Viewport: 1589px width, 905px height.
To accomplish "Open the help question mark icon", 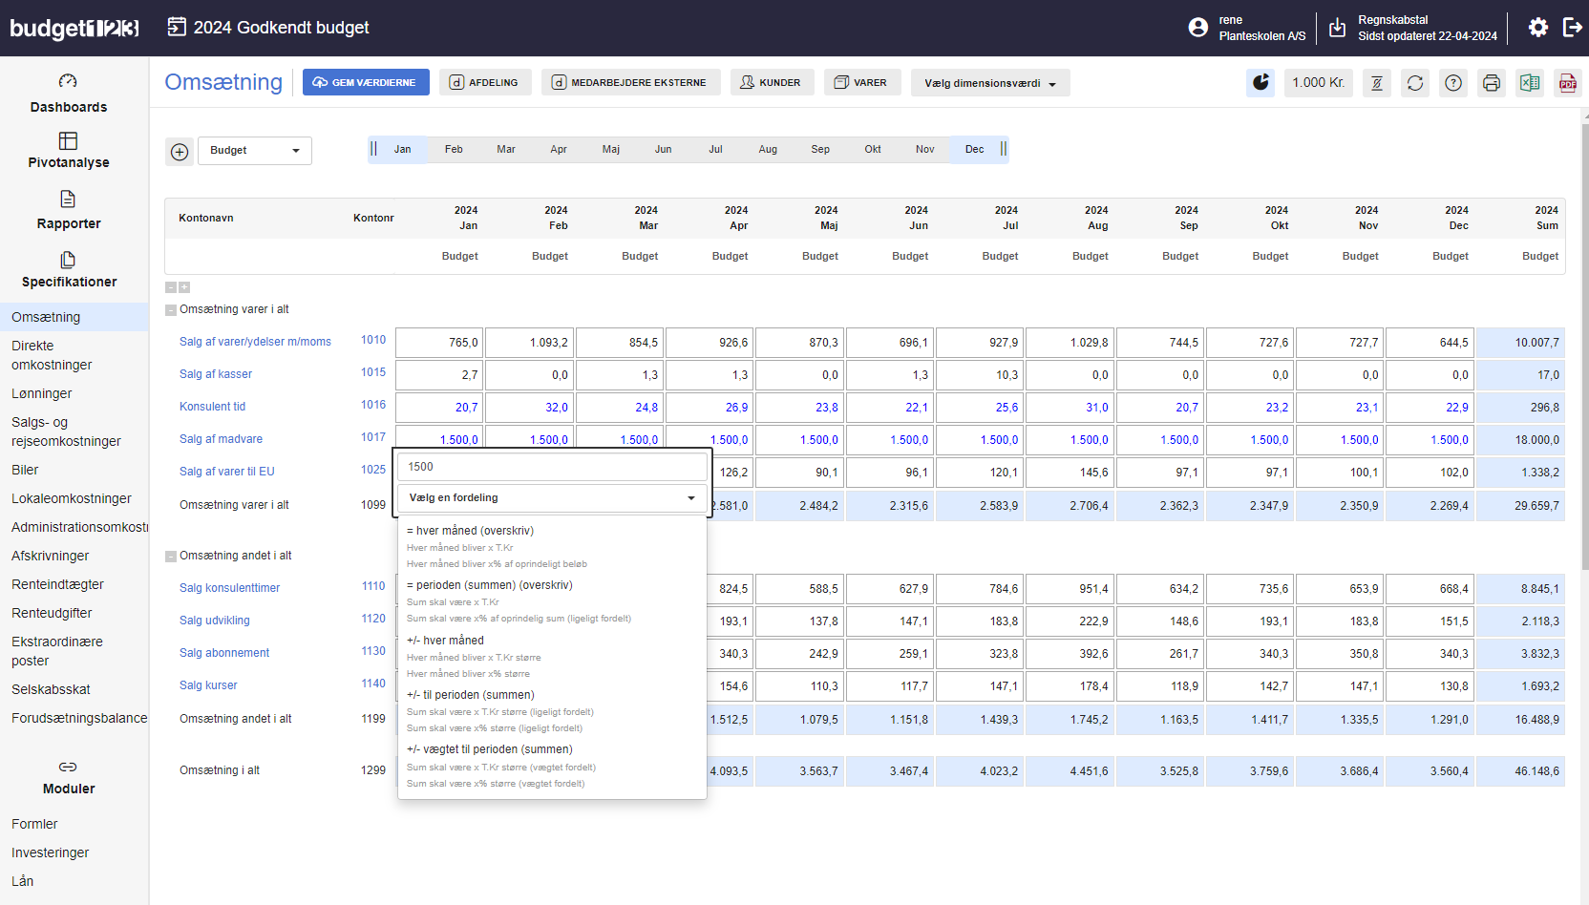I will tap(1453, 83).
